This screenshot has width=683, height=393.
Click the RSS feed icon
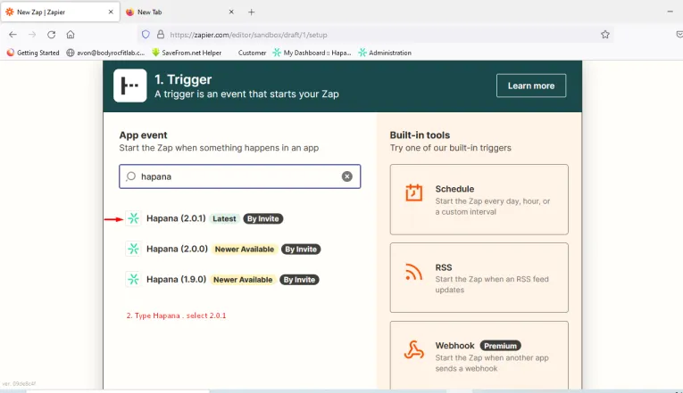(414, 272)
